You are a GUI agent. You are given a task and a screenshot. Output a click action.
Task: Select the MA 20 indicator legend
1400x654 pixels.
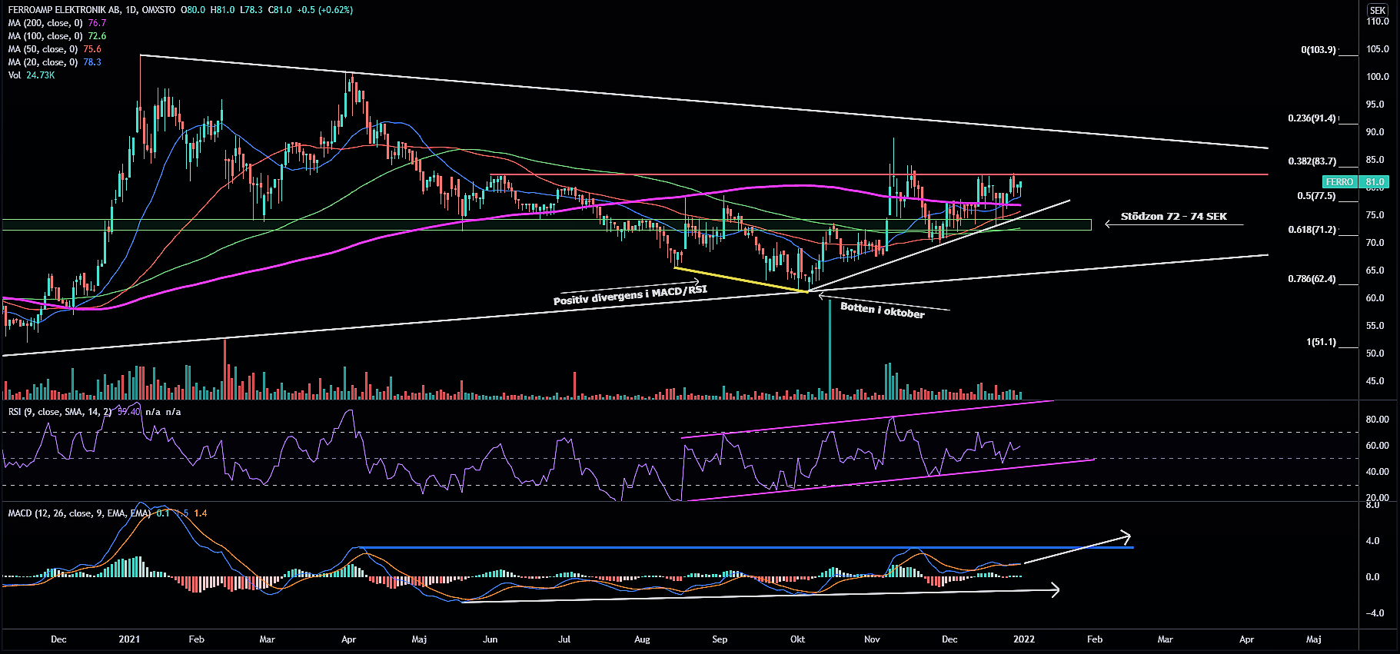(44, 62)
